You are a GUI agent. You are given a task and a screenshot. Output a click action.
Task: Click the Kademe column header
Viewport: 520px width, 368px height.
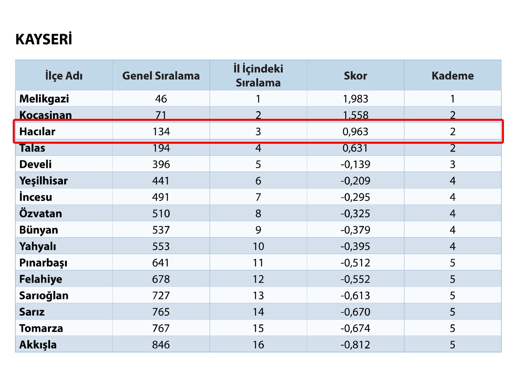click(453, 76)
